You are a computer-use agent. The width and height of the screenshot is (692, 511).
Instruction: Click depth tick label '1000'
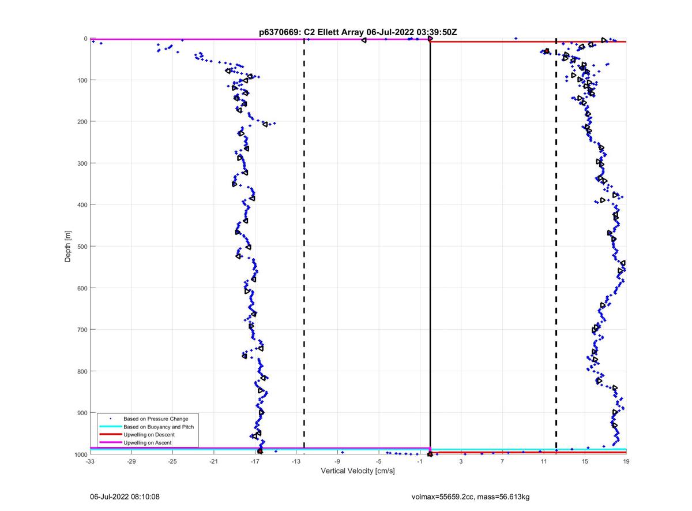click(x=80, y=454)
